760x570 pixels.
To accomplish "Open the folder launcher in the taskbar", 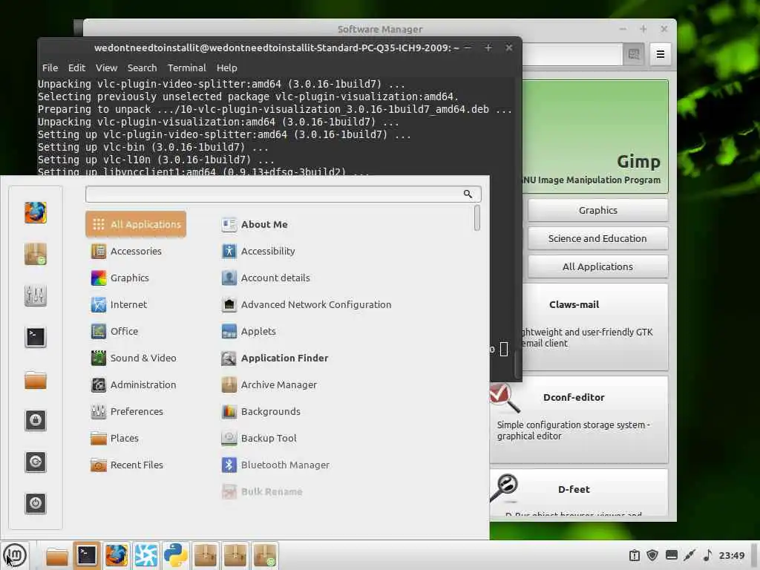I will click(x=56, y=555).
